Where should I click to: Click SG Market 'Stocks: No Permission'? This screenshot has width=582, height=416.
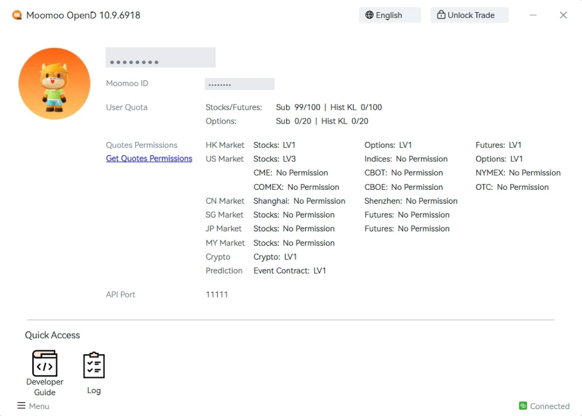294,215
